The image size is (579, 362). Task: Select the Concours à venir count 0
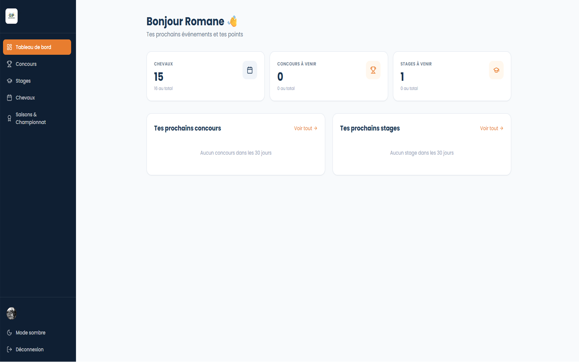coord(280,77)
